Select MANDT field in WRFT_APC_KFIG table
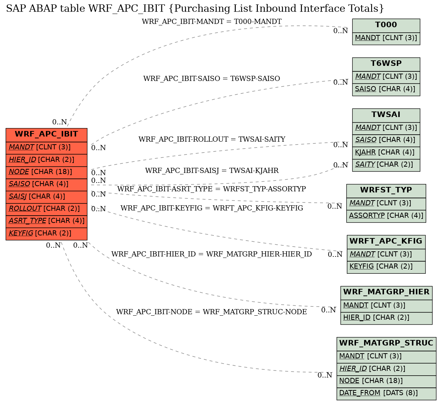 click(x=386, y=254)
